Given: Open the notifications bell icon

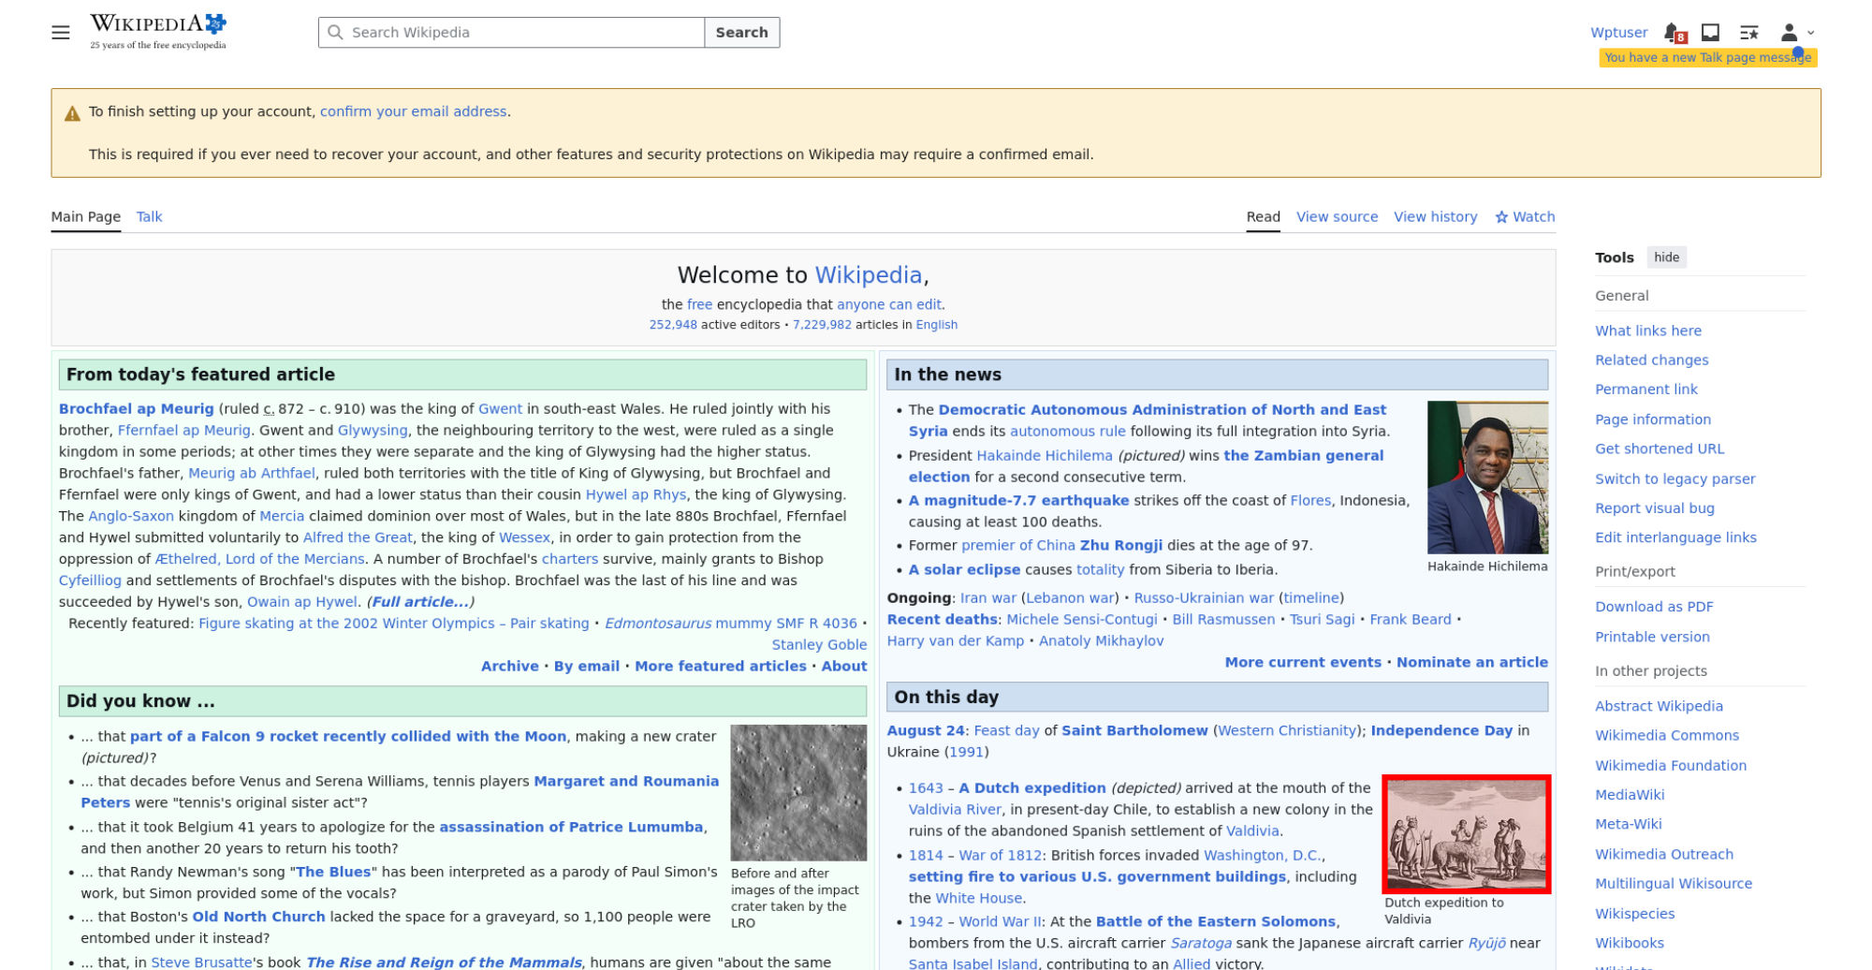Looking at the screenshot, I should point(1674,33).
